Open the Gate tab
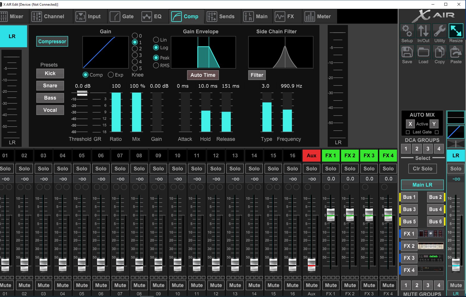466x297 pixels. click(123, 16)
